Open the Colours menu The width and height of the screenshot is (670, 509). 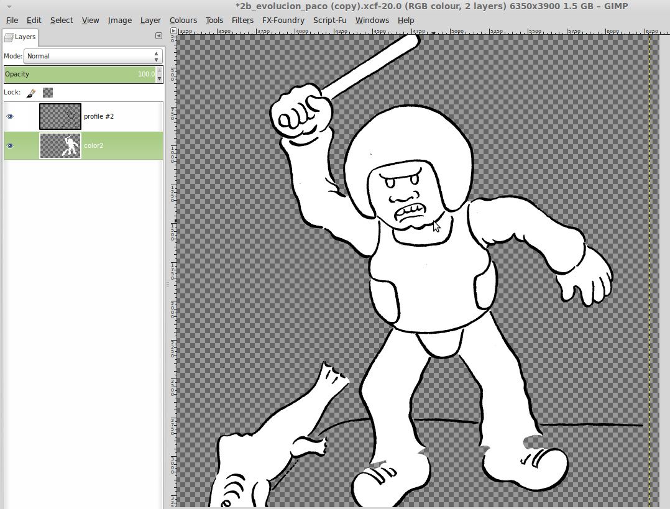pos(183,20)
